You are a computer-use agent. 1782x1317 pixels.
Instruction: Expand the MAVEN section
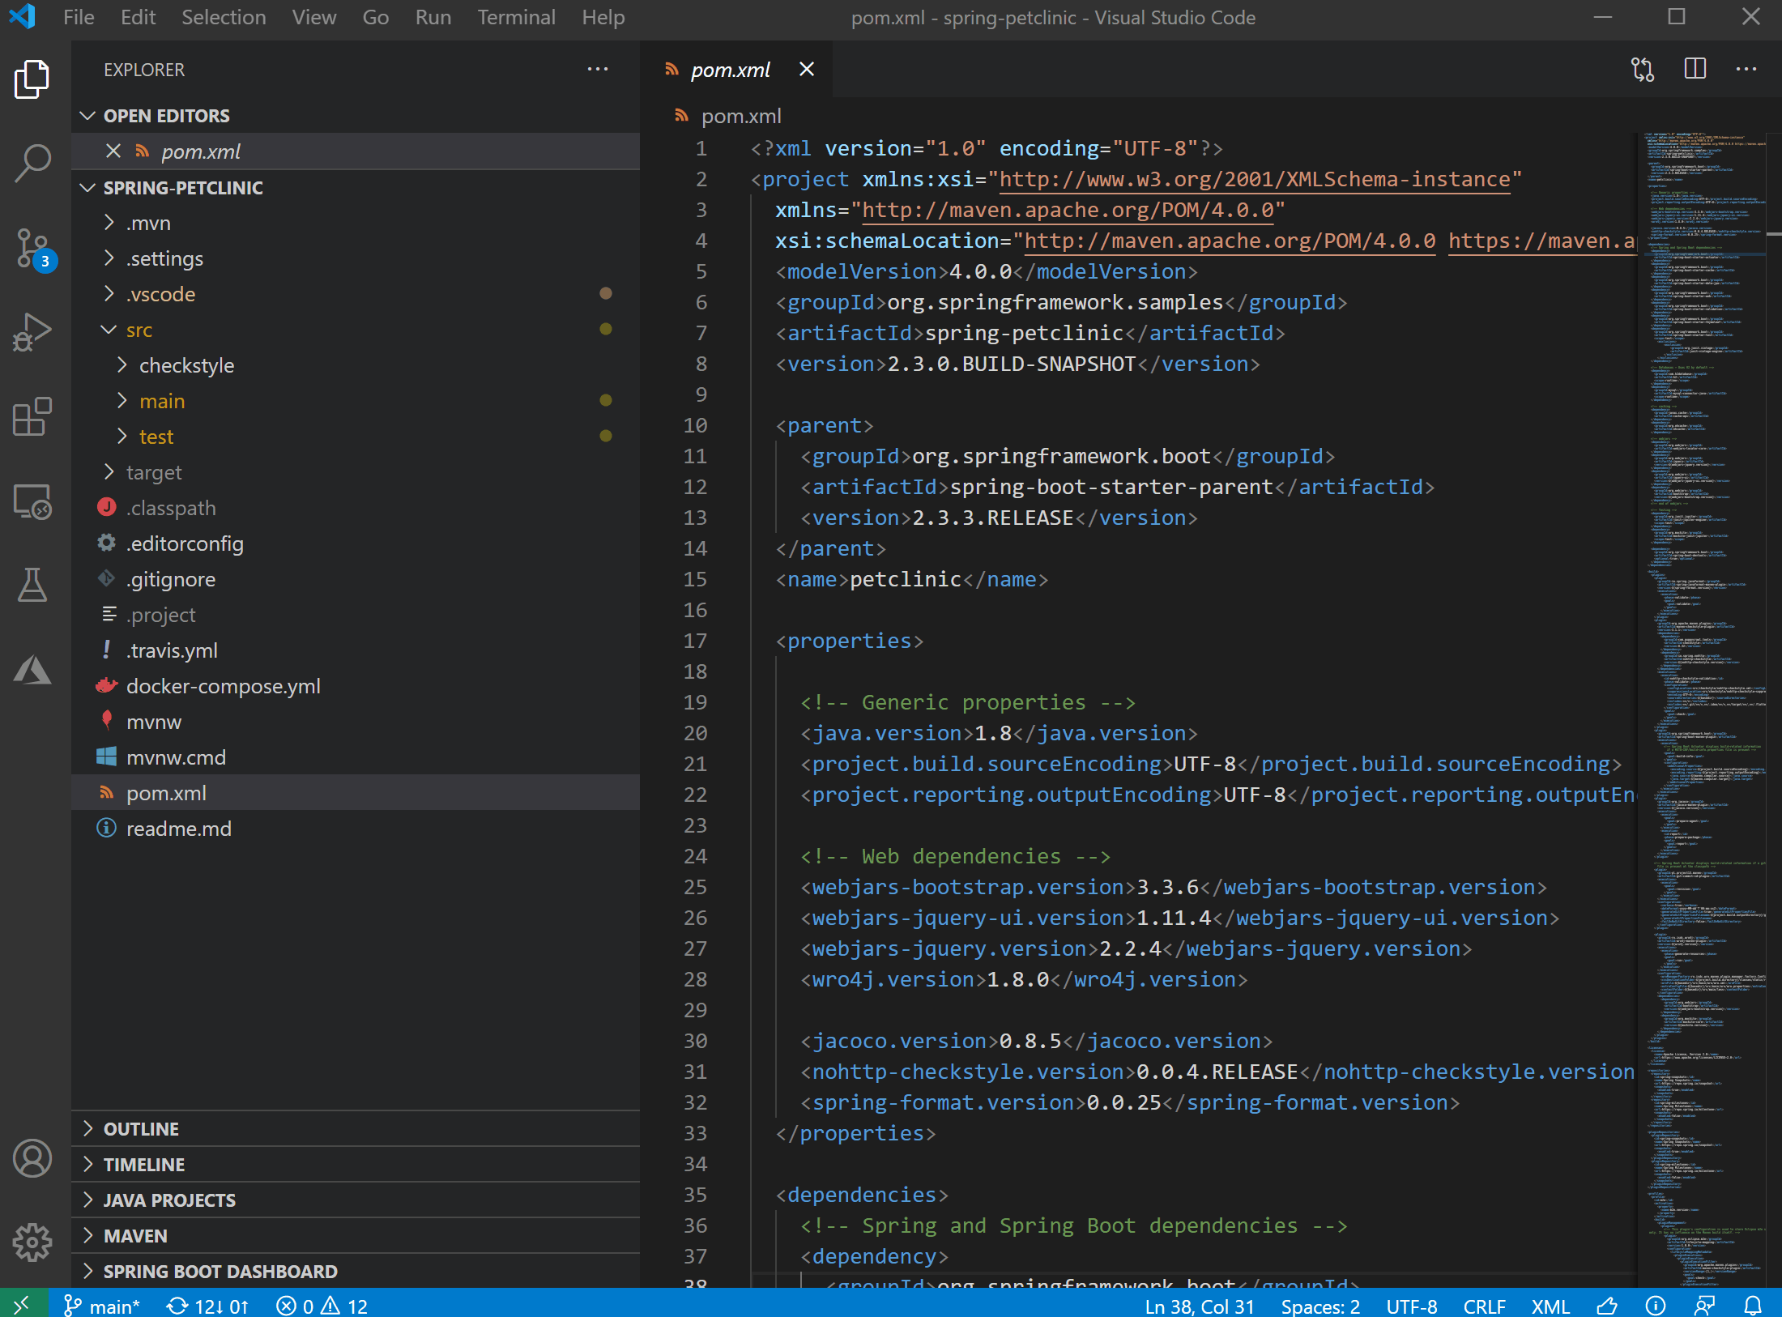coord(135,1235)
